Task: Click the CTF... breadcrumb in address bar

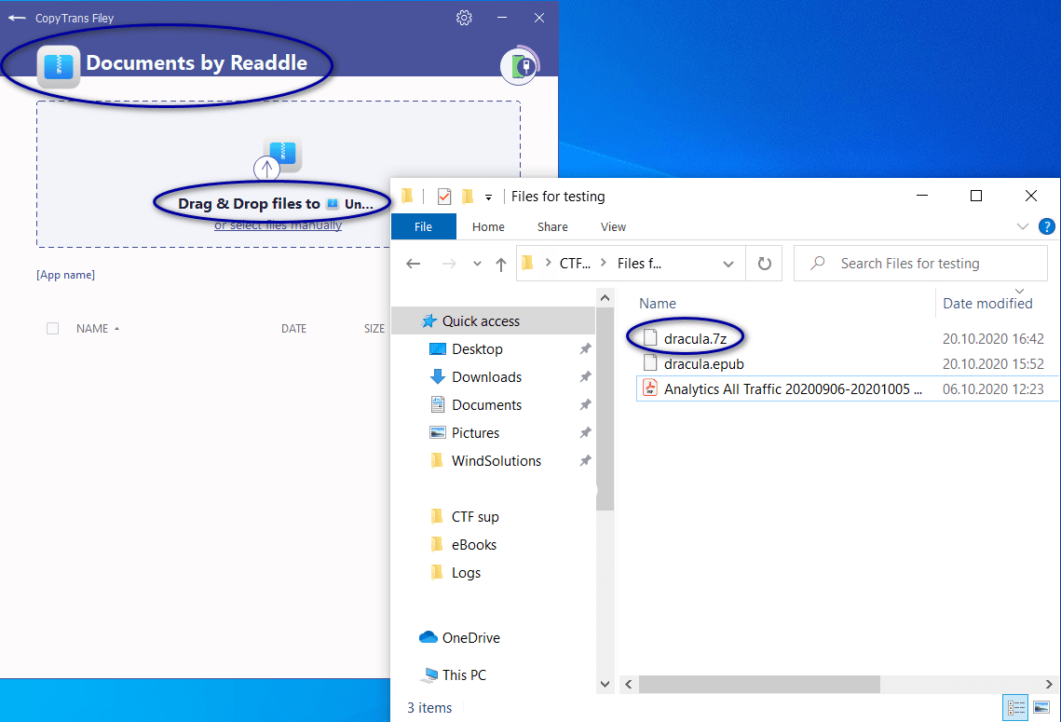Action: click(575, 264)
